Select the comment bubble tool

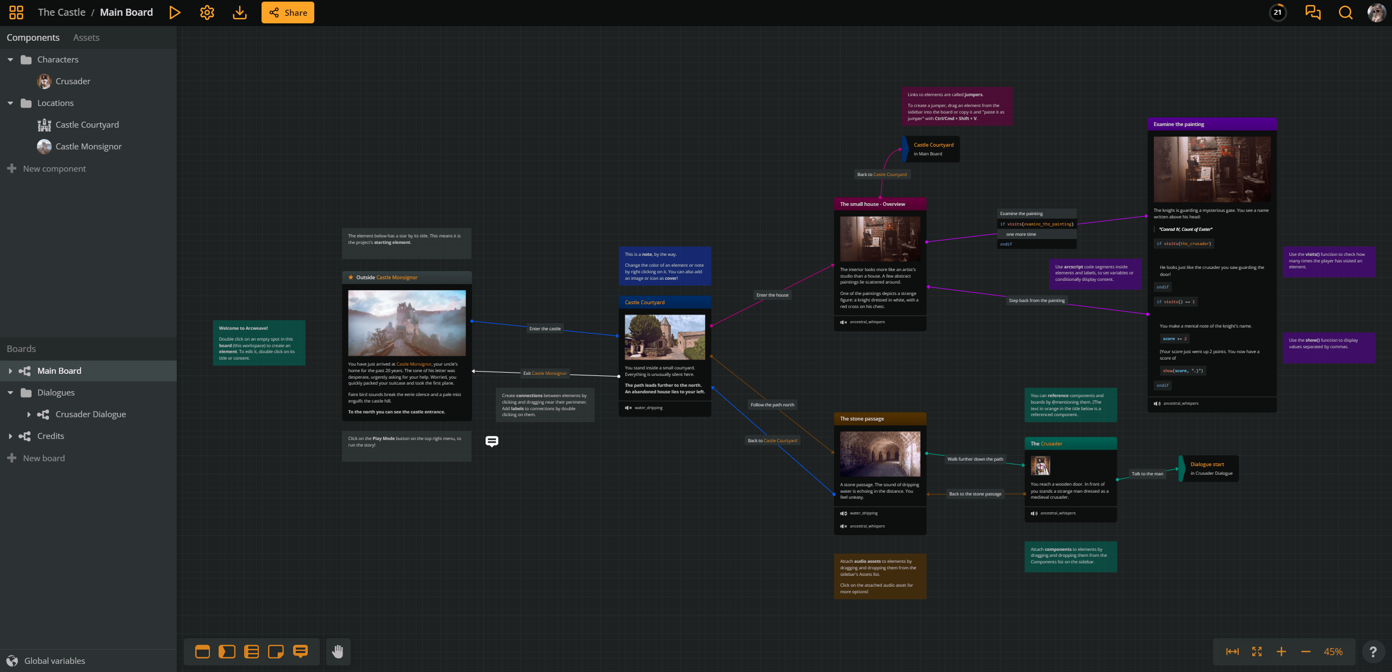[300, 651]
